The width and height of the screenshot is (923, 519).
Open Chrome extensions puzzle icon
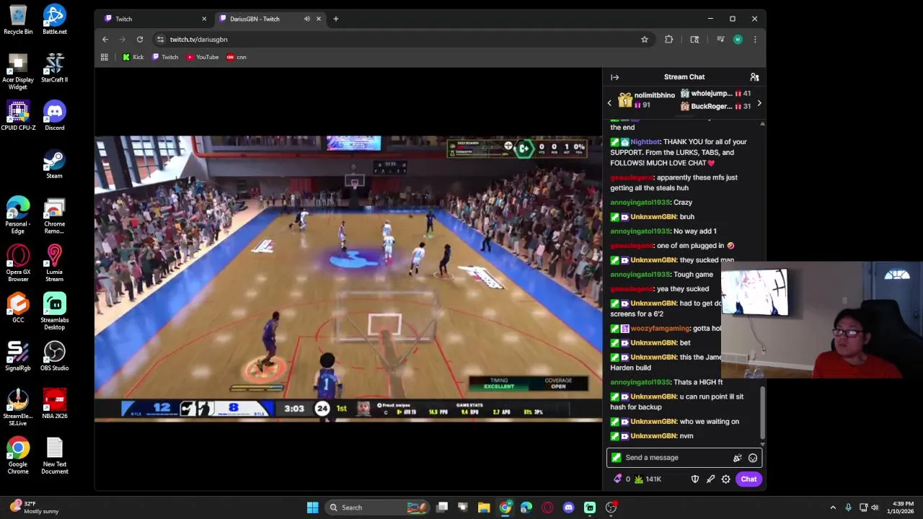click(668, 40)
